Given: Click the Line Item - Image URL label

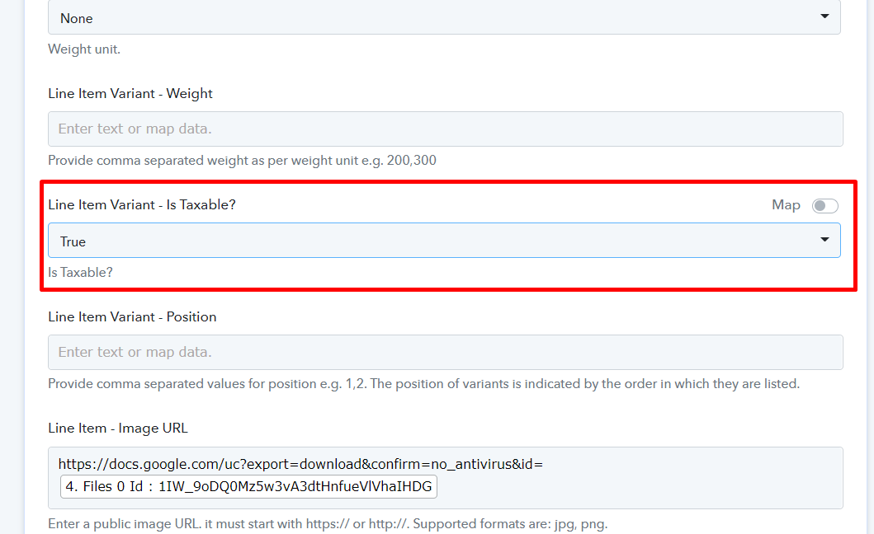Looking at the screenshot, I should pos(118,429).
